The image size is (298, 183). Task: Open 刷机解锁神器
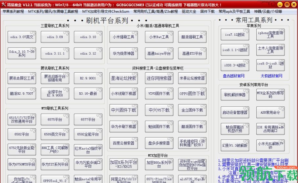click(235, 95)
